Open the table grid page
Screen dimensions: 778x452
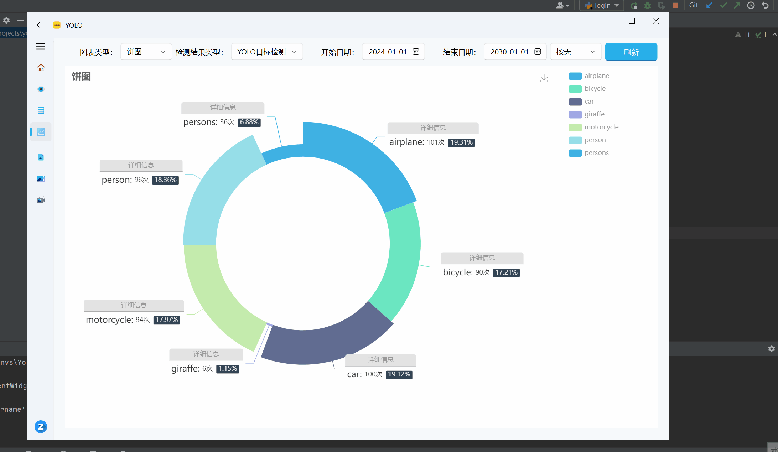click(x=41, y=110)
